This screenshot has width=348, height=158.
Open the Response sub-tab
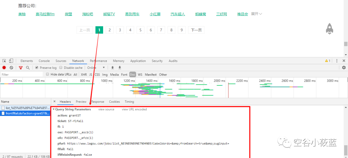(98, 102)
